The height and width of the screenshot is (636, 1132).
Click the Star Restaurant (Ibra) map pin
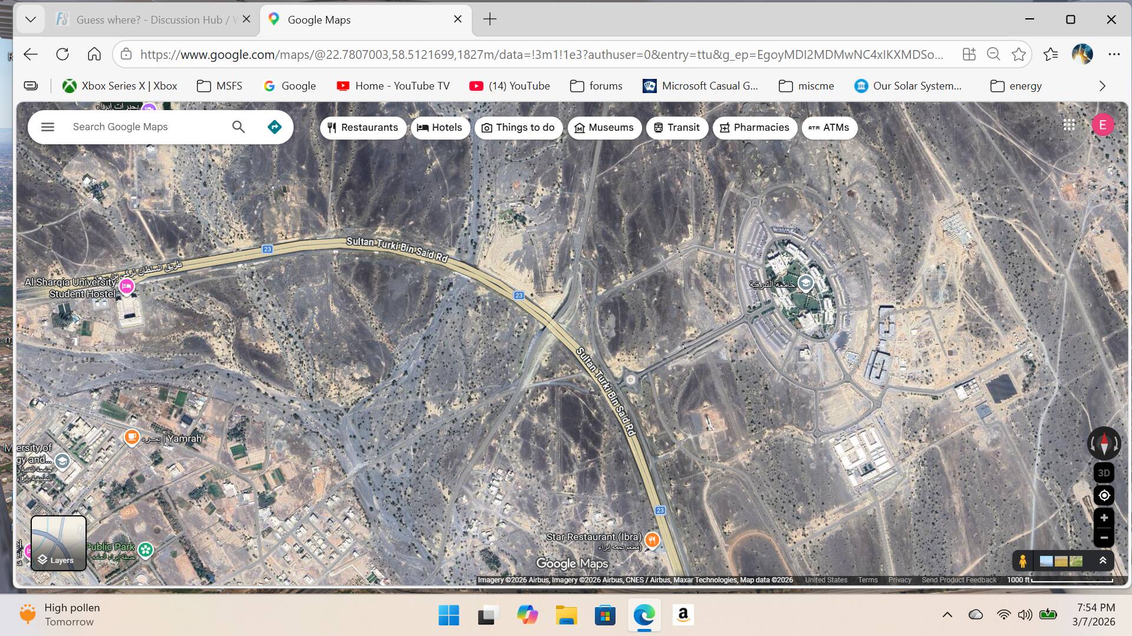point(651,538)
